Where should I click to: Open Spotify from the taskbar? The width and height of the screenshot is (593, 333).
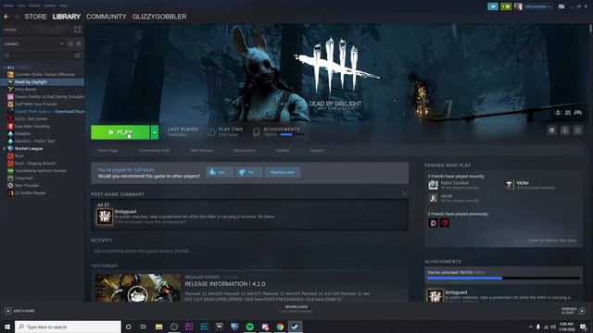(x=249, y=327)
